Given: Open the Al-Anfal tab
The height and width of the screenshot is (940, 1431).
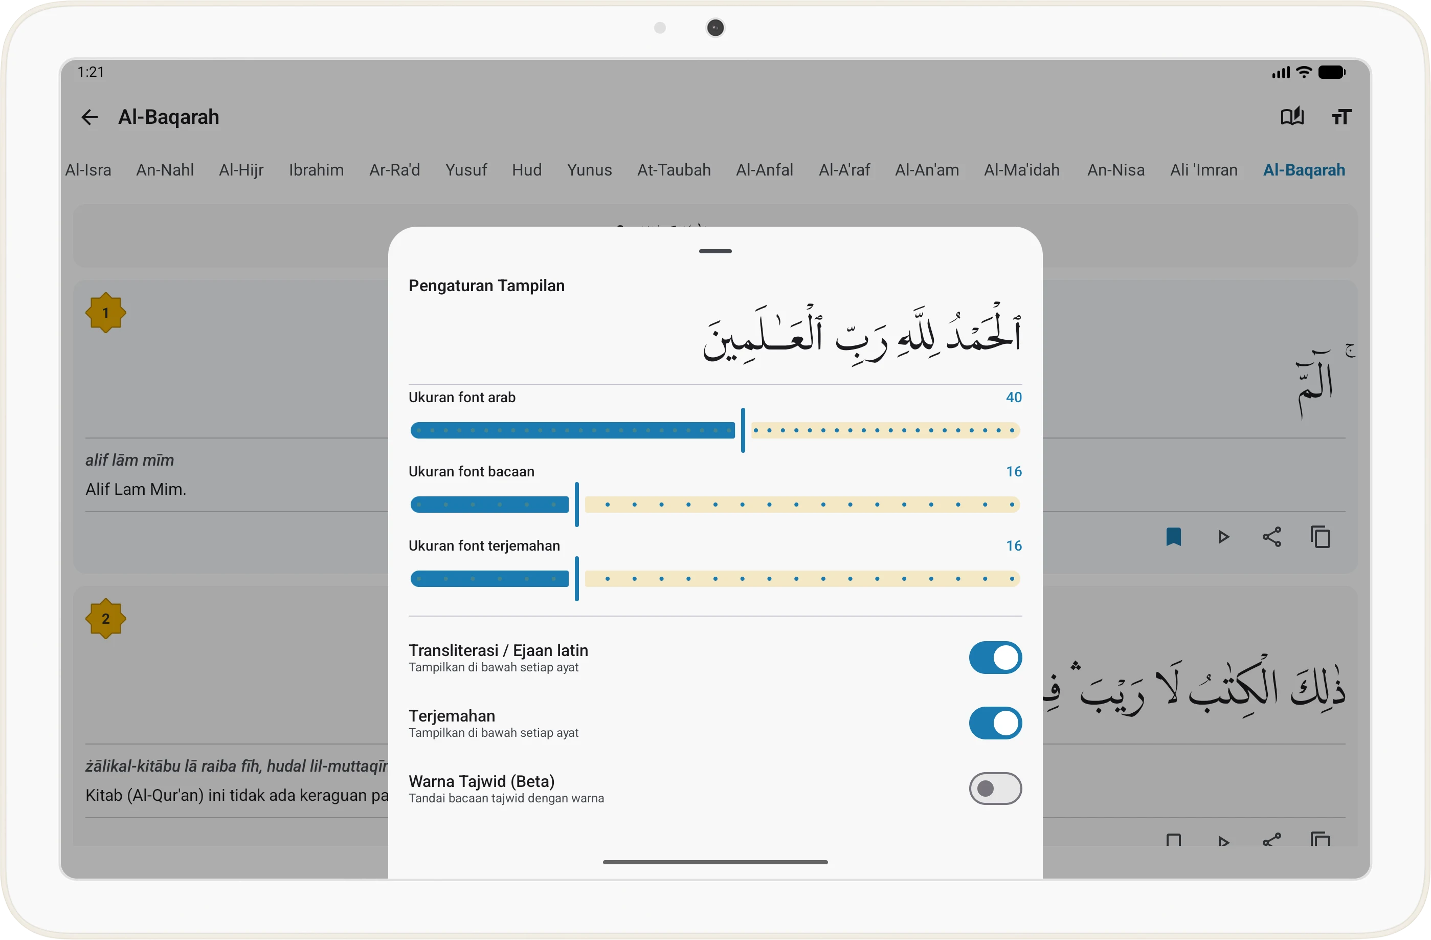Looking at the screenshot, I should pos(764,170).
